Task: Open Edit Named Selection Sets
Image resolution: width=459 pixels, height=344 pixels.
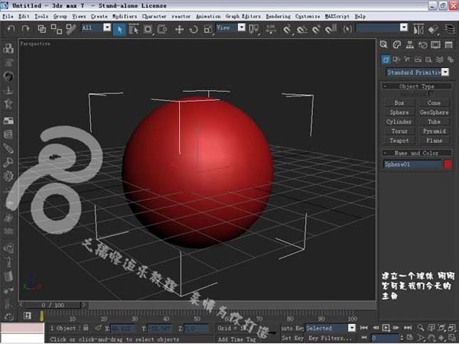Action: (x=347, y=29)
